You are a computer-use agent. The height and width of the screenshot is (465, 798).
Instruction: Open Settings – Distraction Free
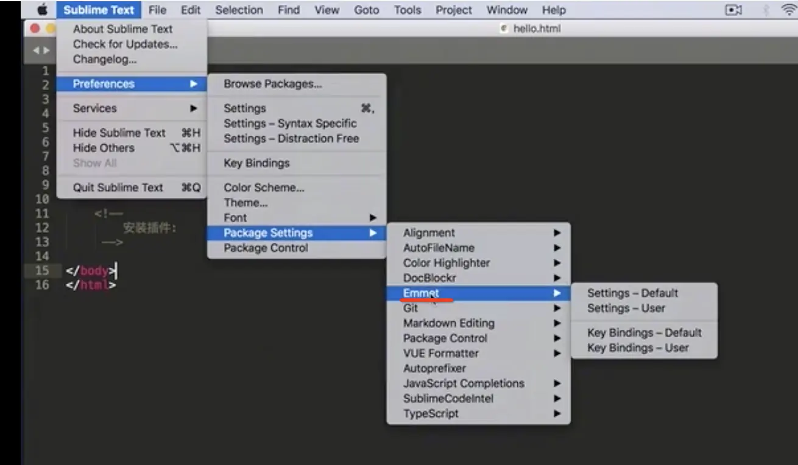click(x=297, y=138)
